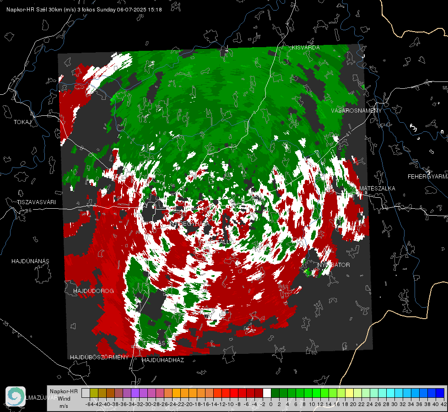Select the dark green swatch between 0 and 2
Screen dimensions: 448x412
click(275, 393)
